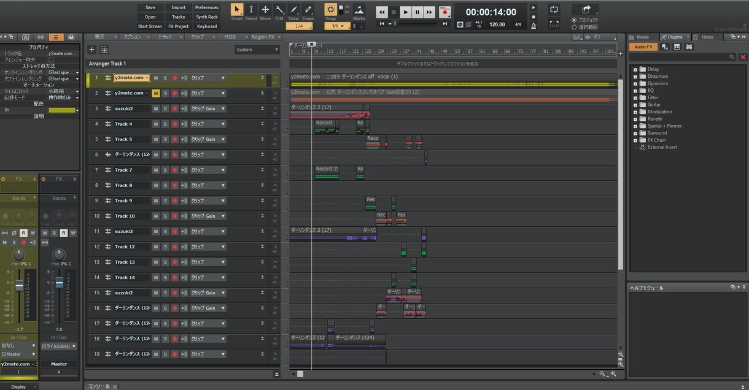Open the Synth Rack

[x=207, y=17]
